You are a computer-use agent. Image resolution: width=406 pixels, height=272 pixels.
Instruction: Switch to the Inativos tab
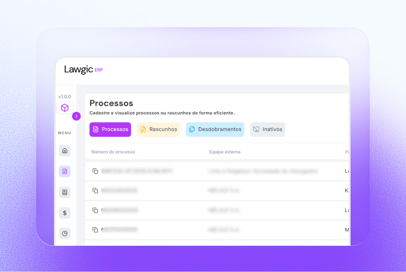point(268,129)
